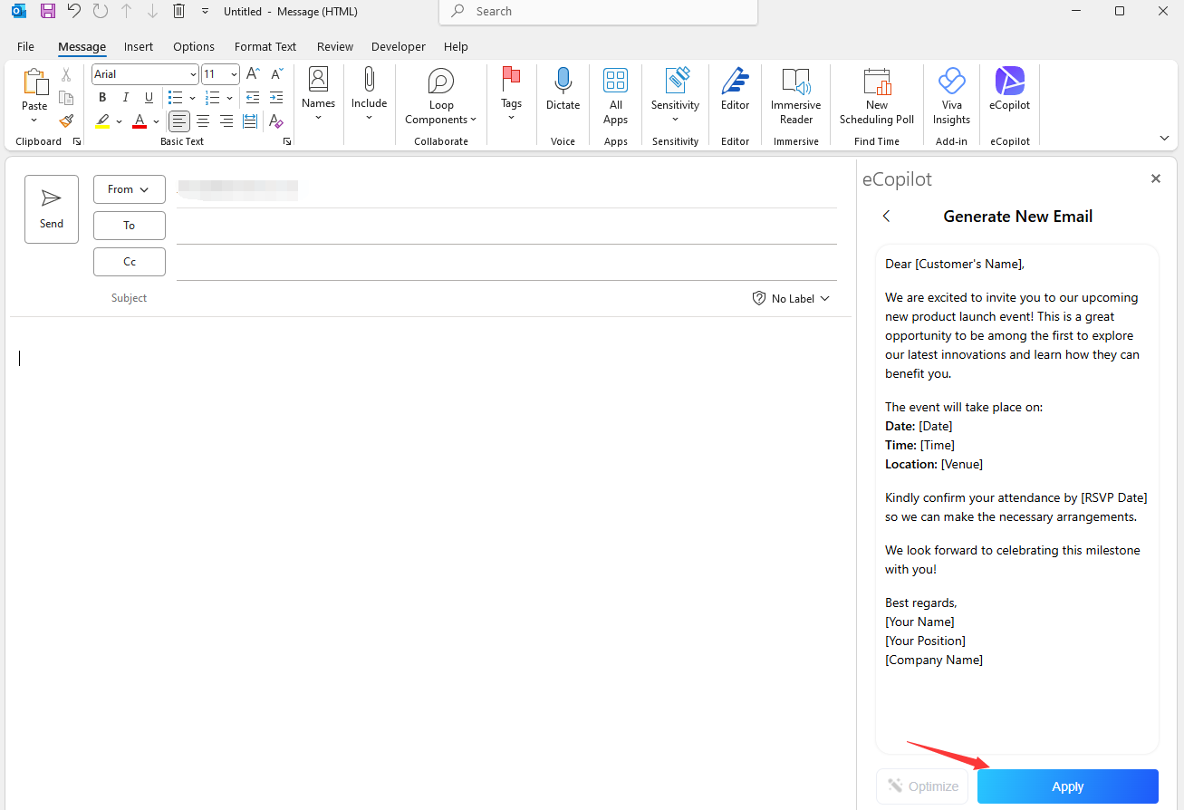1184x810 pixels.
Task: Open the font color swatch
Action: pyautogui.click(x=140, y=121)
